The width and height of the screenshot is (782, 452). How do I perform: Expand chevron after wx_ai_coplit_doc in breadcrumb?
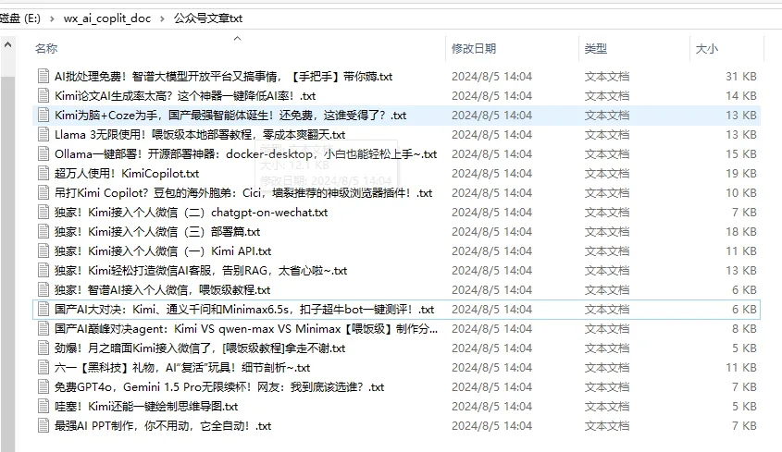click(x=162, y=18)
